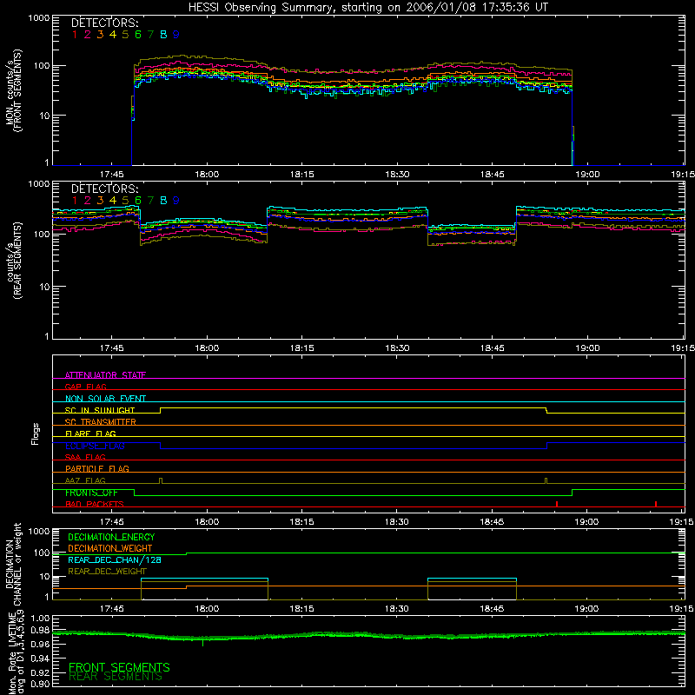Click the NON_SOLAR_EVENT flag label
The image size is (695, 695).
click(x=105, y=399)
